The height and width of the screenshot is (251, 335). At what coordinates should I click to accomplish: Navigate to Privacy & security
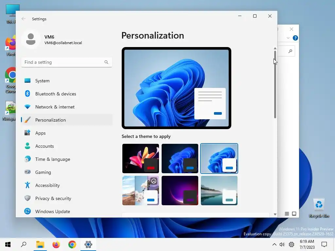(67, 198)
